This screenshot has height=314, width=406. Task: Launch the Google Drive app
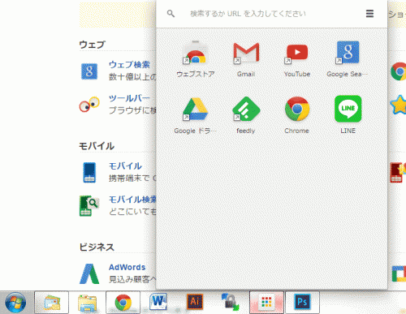196,110
